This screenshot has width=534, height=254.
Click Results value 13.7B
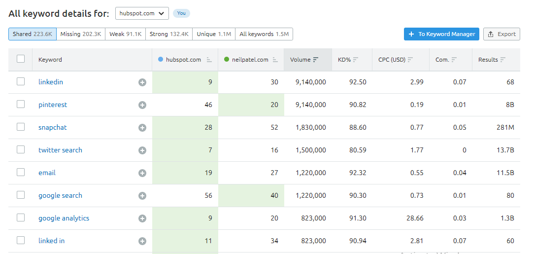[x=505, y=150]
